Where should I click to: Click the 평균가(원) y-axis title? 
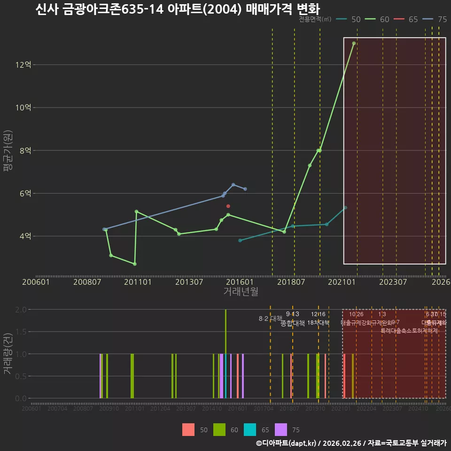click(x=8, y=151)
